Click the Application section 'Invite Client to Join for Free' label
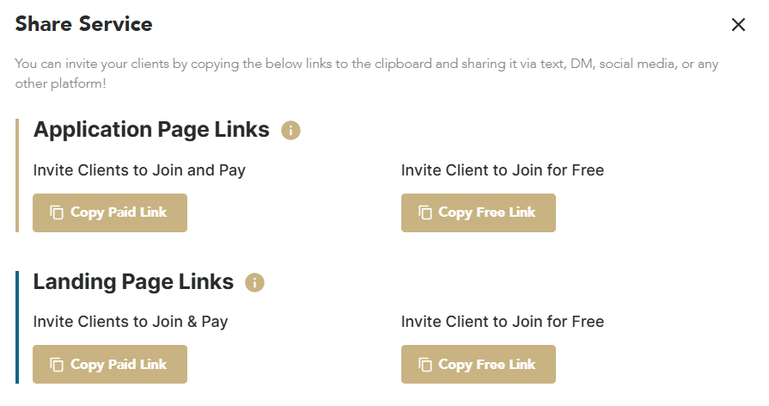 tap(503, 170)
